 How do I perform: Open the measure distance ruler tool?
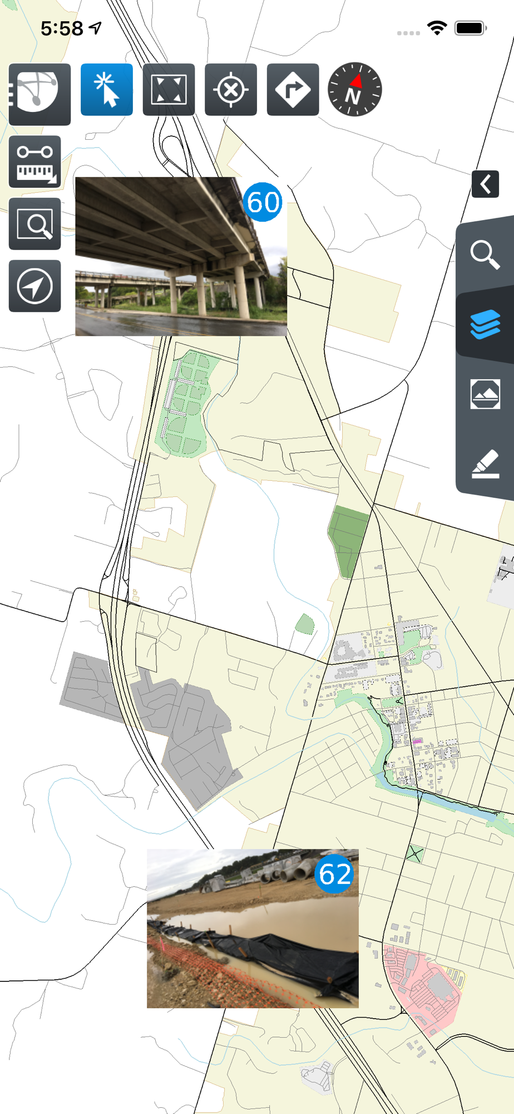coord(34,162)
